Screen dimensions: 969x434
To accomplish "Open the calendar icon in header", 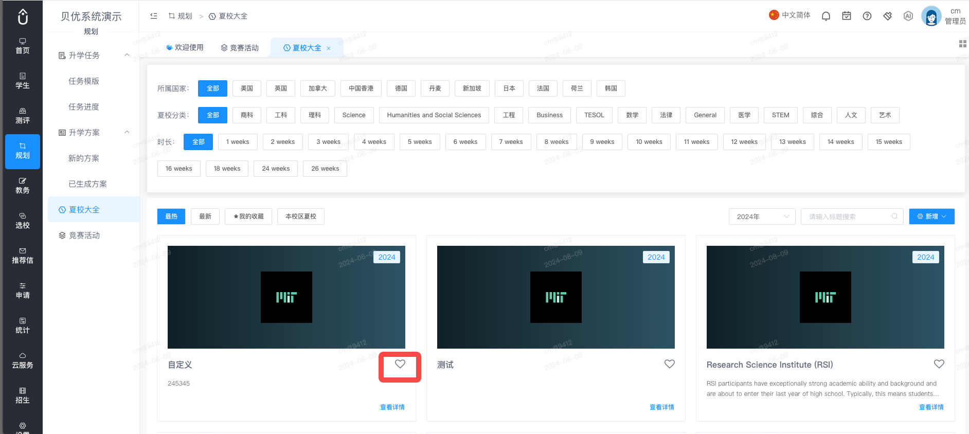I will (847, 16).
